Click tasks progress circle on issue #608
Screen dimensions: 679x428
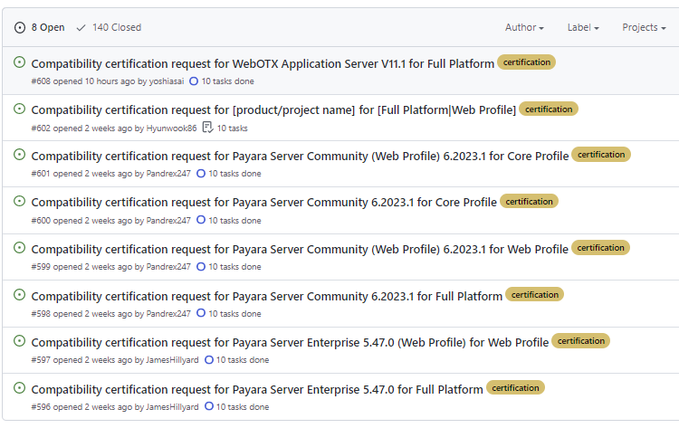[x=194, y=81]
